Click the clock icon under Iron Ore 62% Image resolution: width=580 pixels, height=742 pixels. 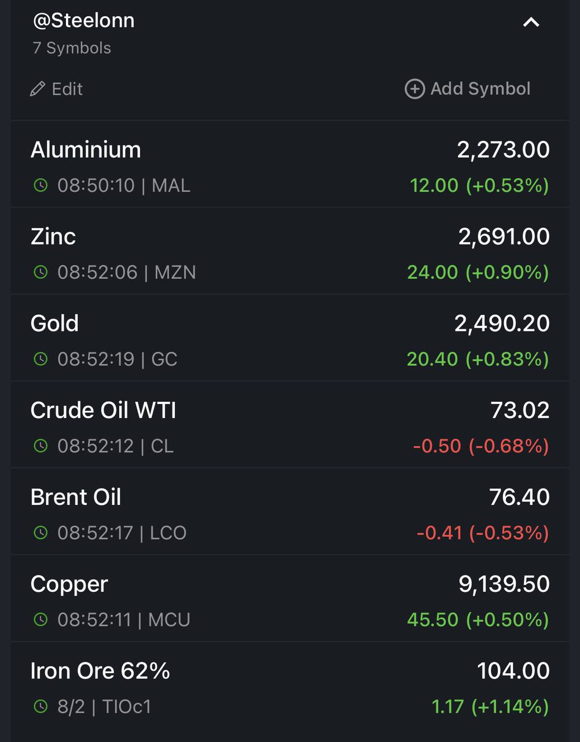point(41,707)
